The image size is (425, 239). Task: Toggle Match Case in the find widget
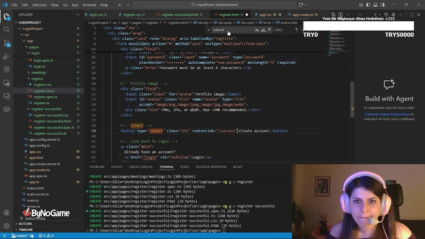[x=257, y=30]
